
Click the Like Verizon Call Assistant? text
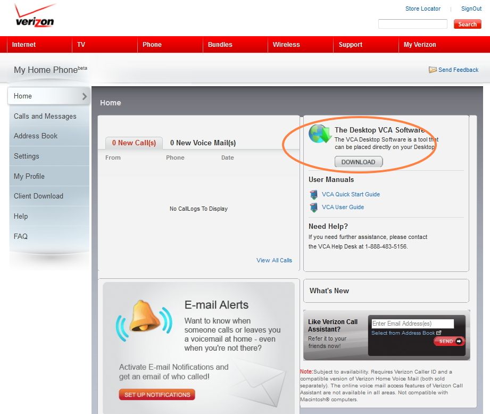(333, 325)
